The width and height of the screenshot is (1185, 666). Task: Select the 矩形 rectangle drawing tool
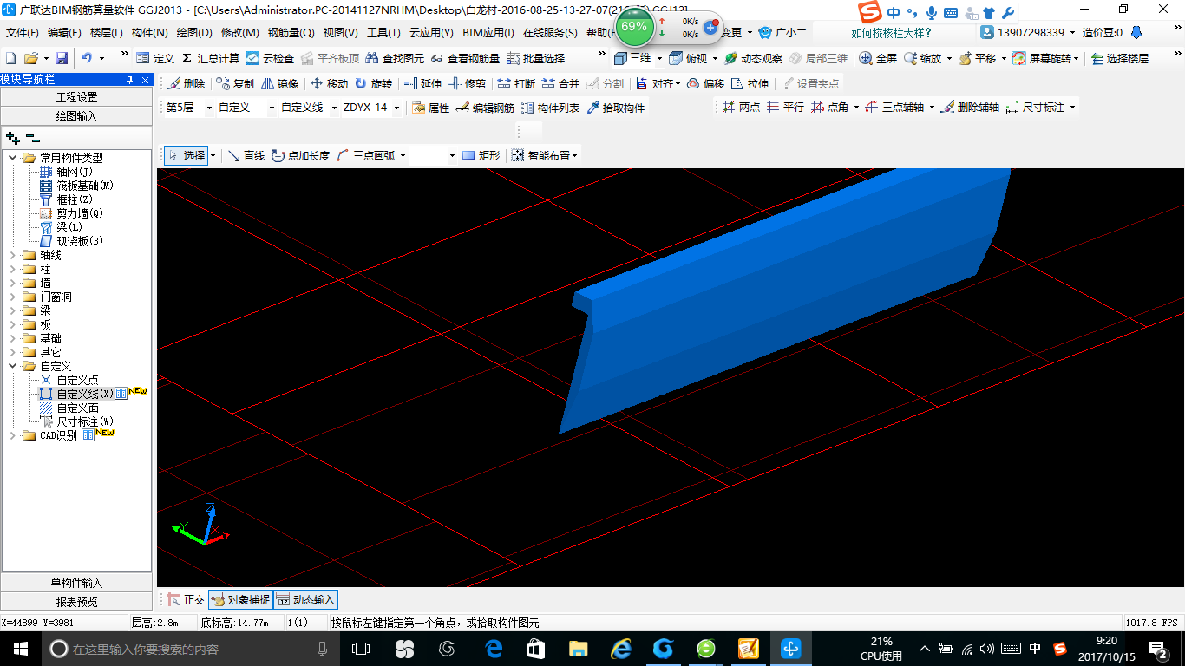coord(481,155)
